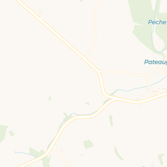Screen dimensions: 167x167
Task: Click the square green field south of the road
Action: click(88, 144)
